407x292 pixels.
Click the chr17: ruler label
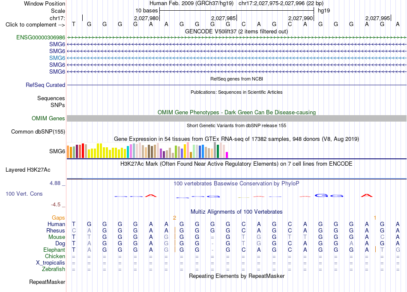(57, 18)
